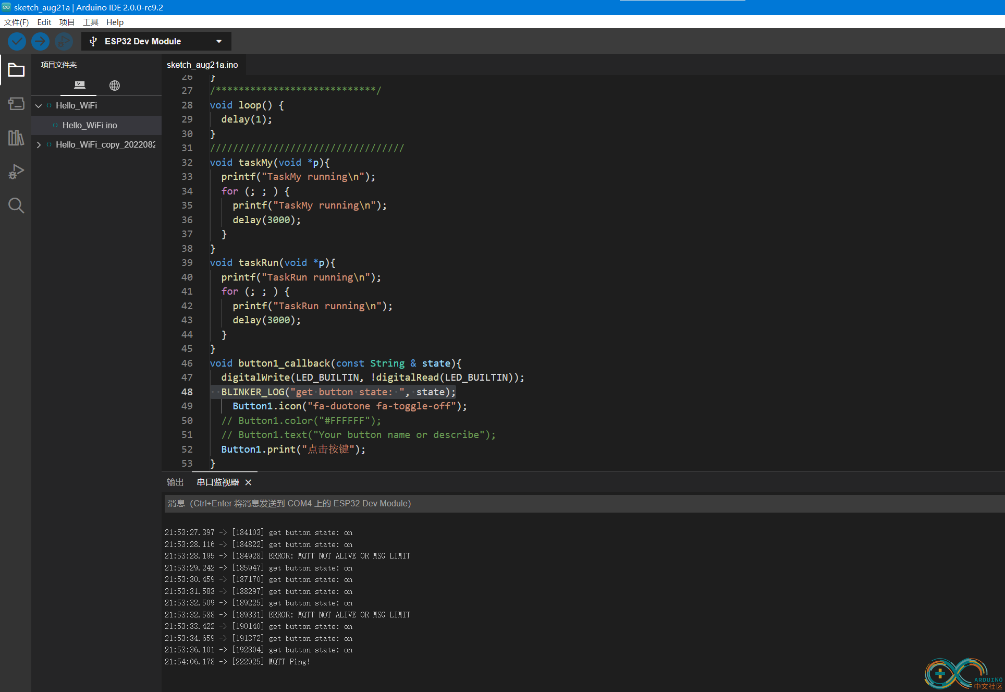Click the Verify sketch checkmark button

[17, 41]
